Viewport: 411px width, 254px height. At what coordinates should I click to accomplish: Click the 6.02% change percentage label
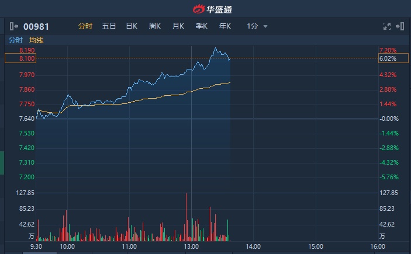(x=388, y=58)
